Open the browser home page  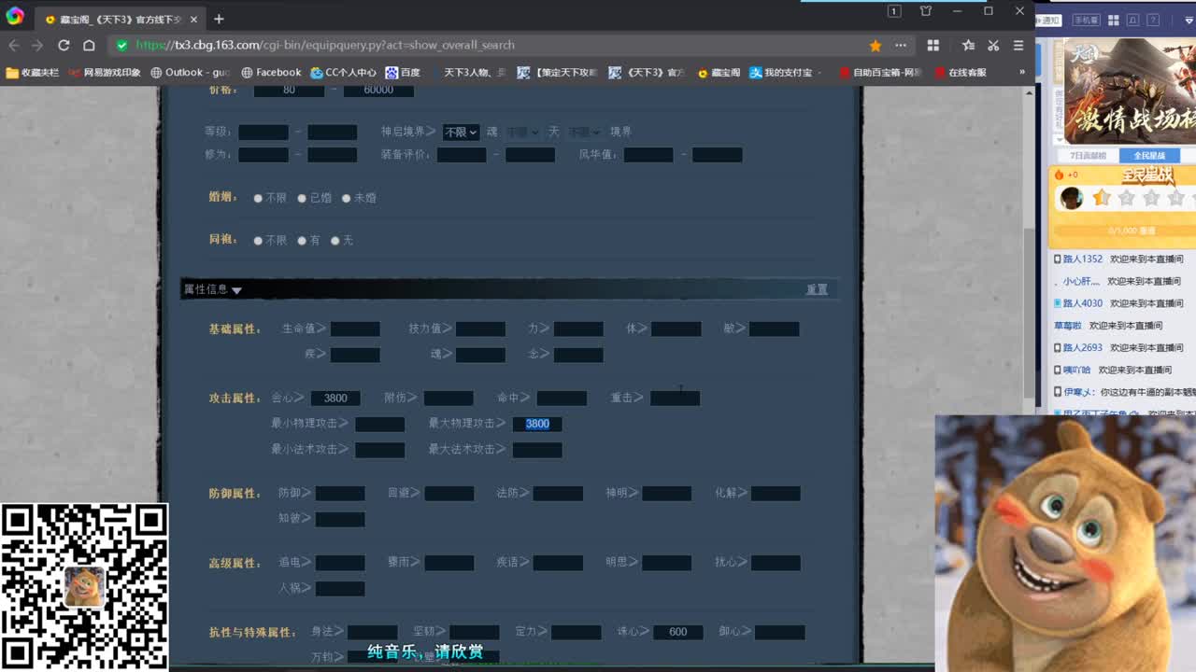click(89, 45)
